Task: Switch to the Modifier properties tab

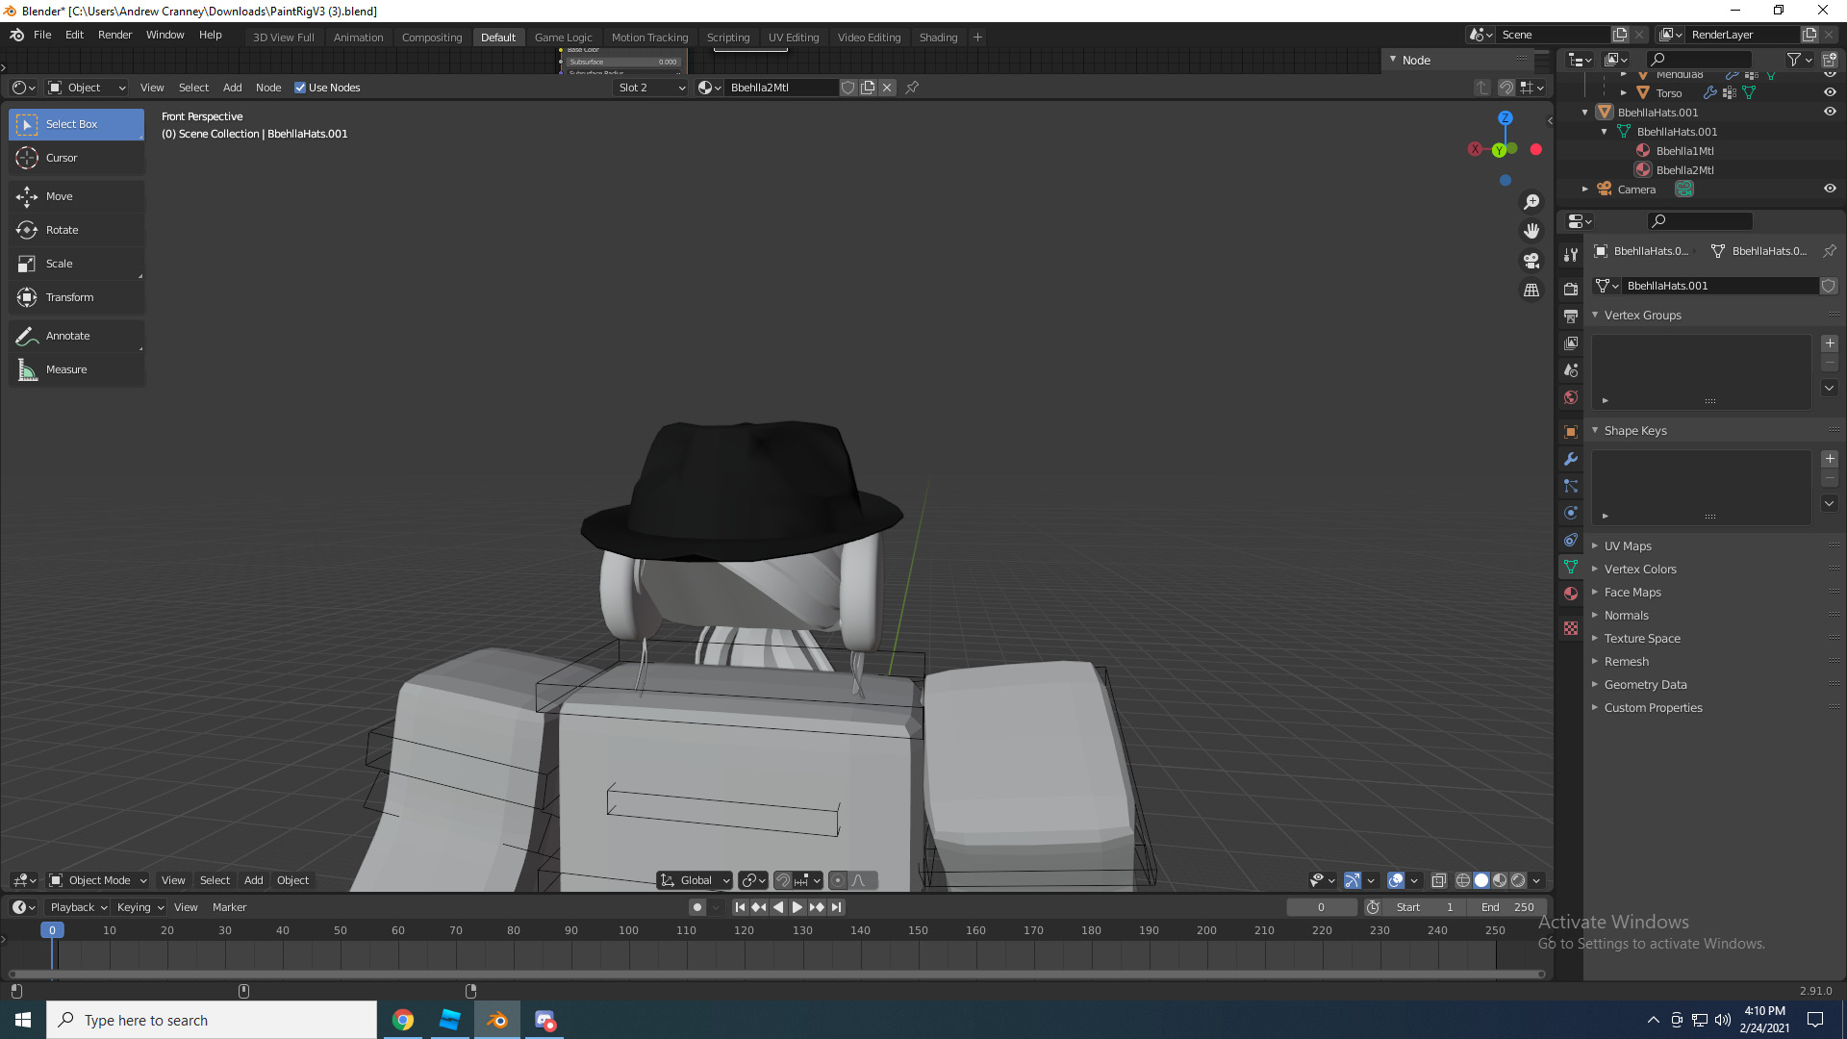Action: pyautogui.click(x=1571, y=459)
